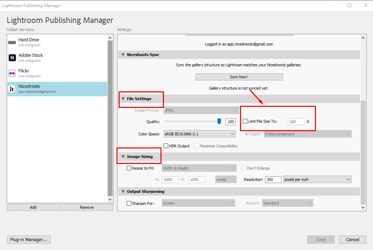Click the settings panel scrollbar thumb
373x250 pixels.
(x=363, y=153)
